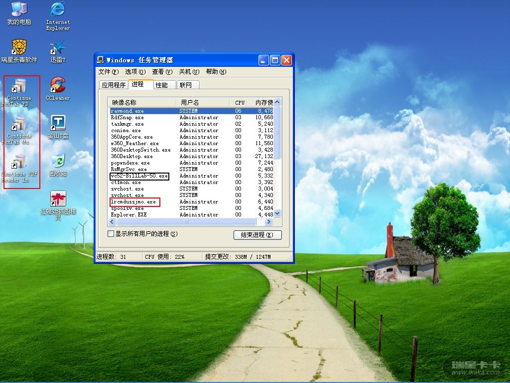
Task: Open the CCleaner desktop icon
Action: (x=58, y=89)
